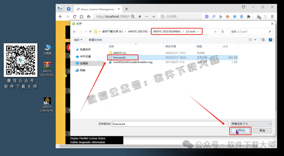Screen dimensions: 284x156
Task: Click the lightning bolt speed-mode icon
Action: [140, 16]
